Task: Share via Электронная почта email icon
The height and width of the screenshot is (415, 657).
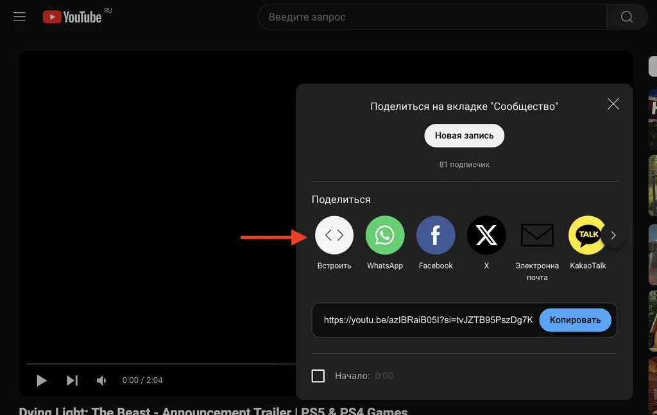Action: (537, 235)
